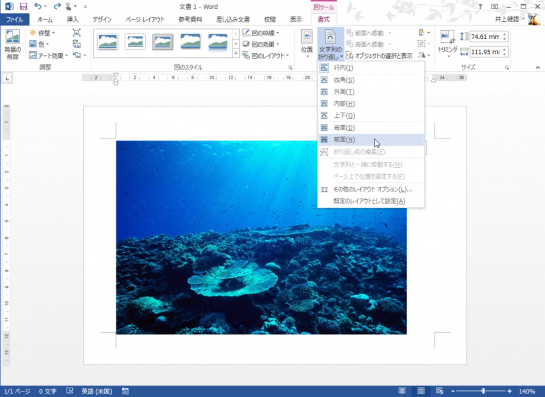This screenshot has height=397, width=545.
Task: Click the user avatar picture
Action: coord(534,20)
